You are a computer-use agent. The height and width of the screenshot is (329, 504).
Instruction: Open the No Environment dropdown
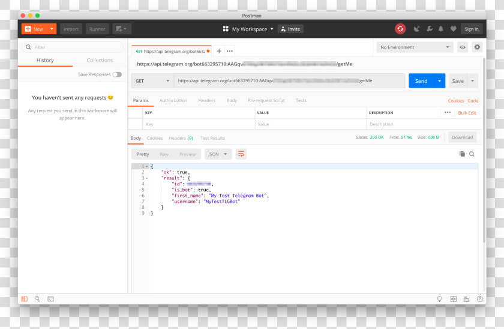pyautogui.click(x=415, y=47)
